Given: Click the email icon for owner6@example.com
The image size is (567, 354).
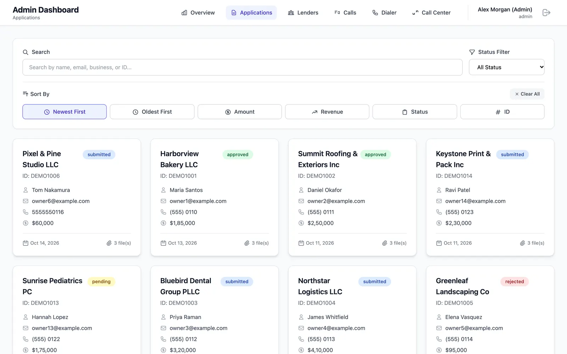Looking at the screenshot, I should 26,201.
